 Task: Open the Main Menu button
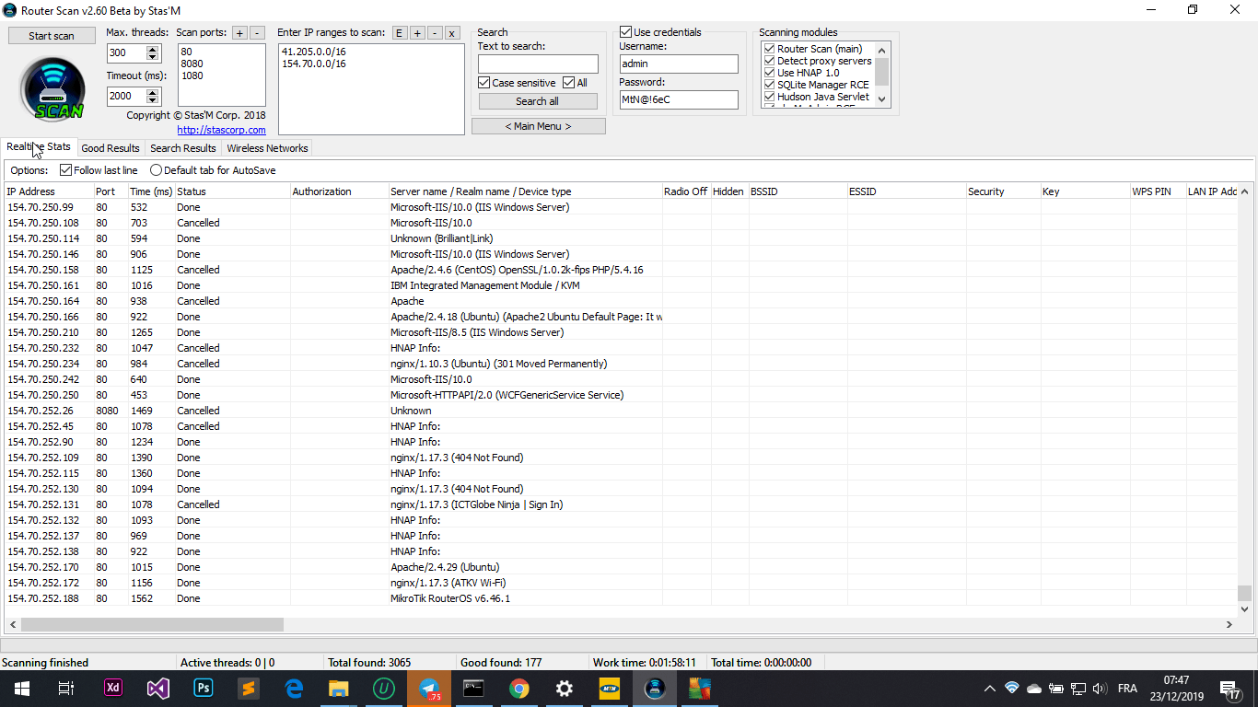pos(538,126)
